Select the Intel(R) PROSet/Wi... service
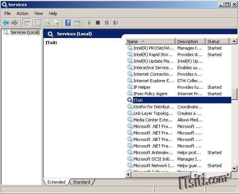 [153, 48]
